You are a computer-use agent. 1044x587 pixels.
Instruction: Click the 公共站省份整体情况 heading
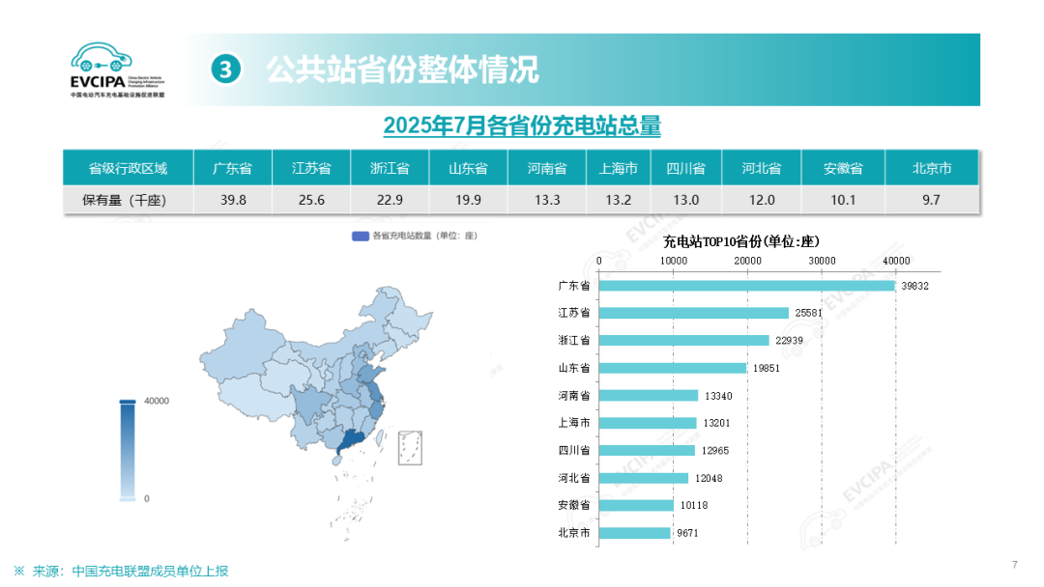[x=401, y=70]
